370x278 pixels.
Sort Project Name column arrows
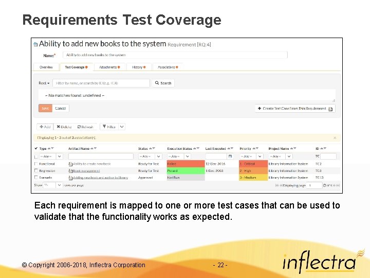pos(293,148)
